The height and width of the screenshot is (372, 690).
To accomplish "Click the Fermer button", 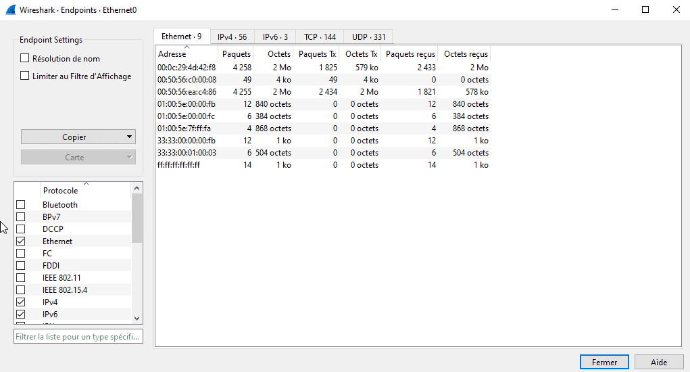I will point(604,362).
